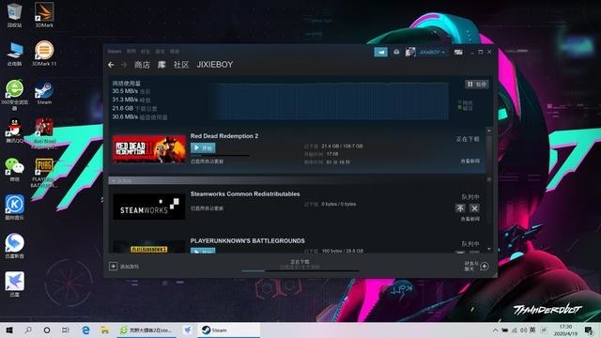Move Steamworks Common Redistributables to top of queue
601x338 pixels.
pos(460,208)
